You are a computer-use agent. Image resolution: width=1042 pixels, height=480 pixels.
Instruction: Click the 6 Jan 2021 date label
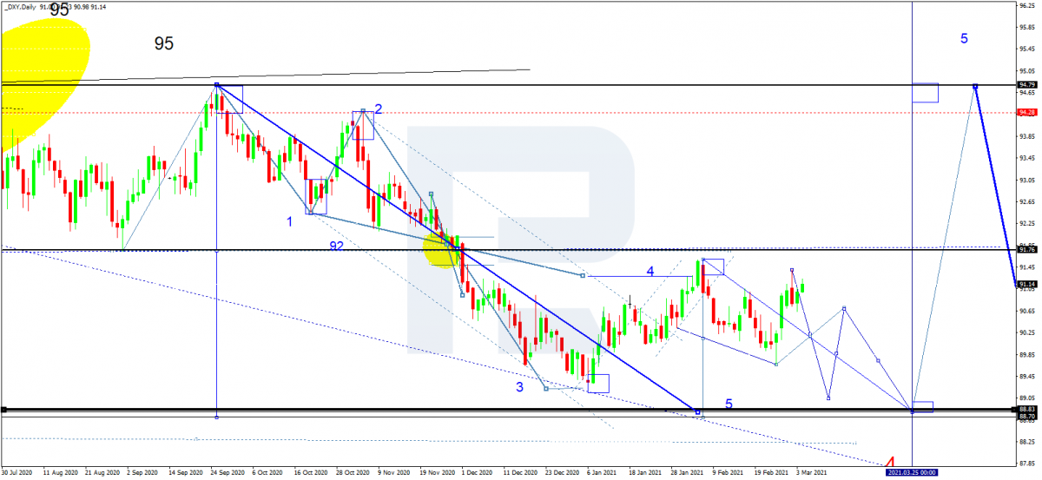click(x=600, y=473)
